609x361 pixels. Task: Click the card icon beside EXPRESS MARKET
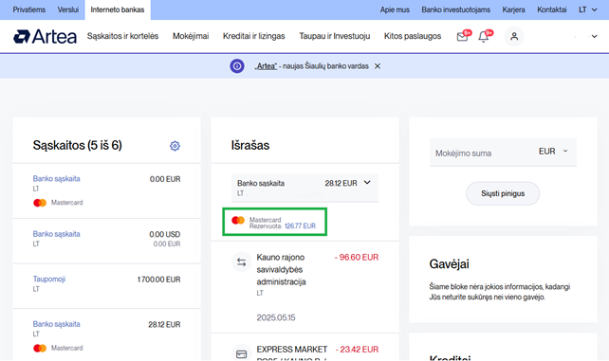click(242, 354)
